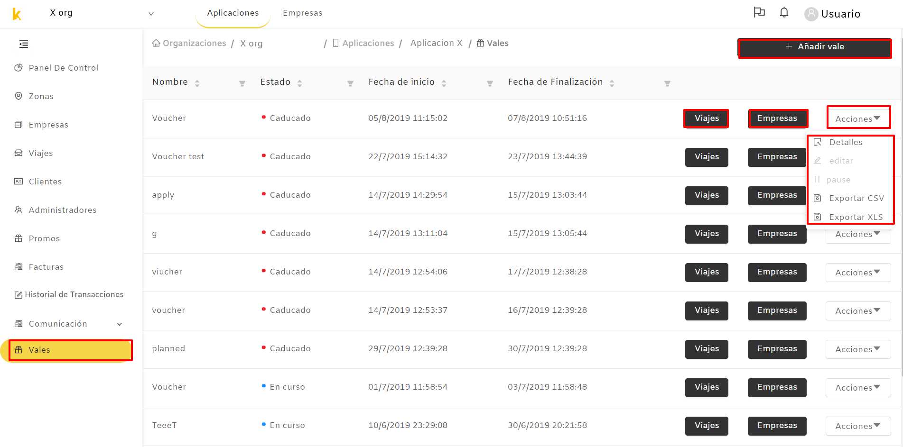Viewport: 903px width, 447px height.
Task: Switch to the Empresas top tab
Action: (302, 13)
